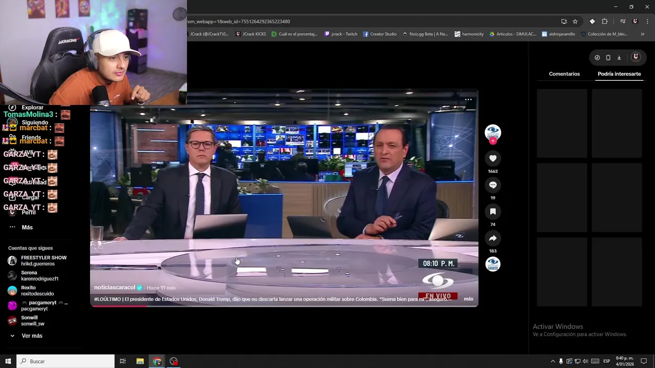
Task: Share the video with the arrow icon
Action: coord(493,238)
